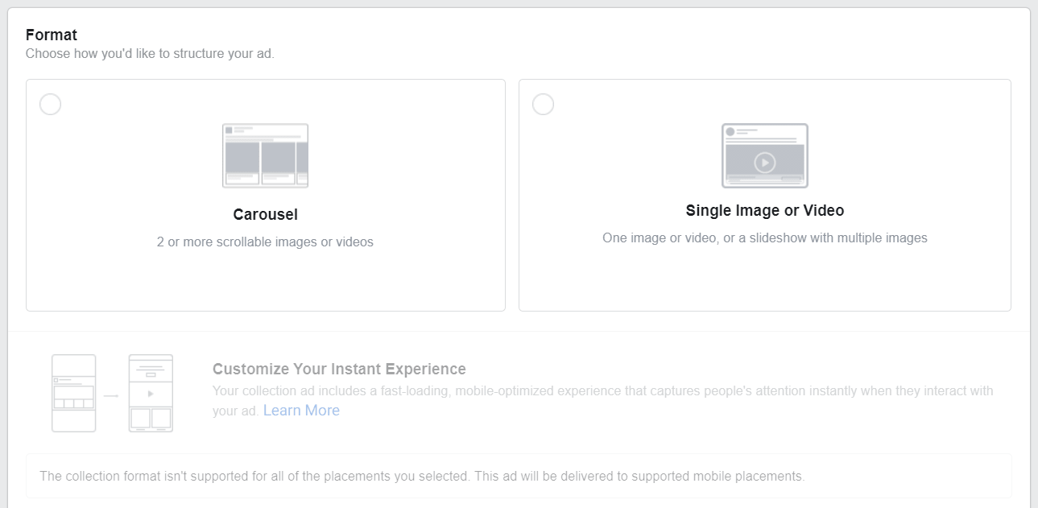Click the Format section heading

point(52,35)
